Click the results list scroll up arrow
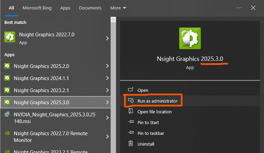The image size is (264, 153). coord(113,20)
